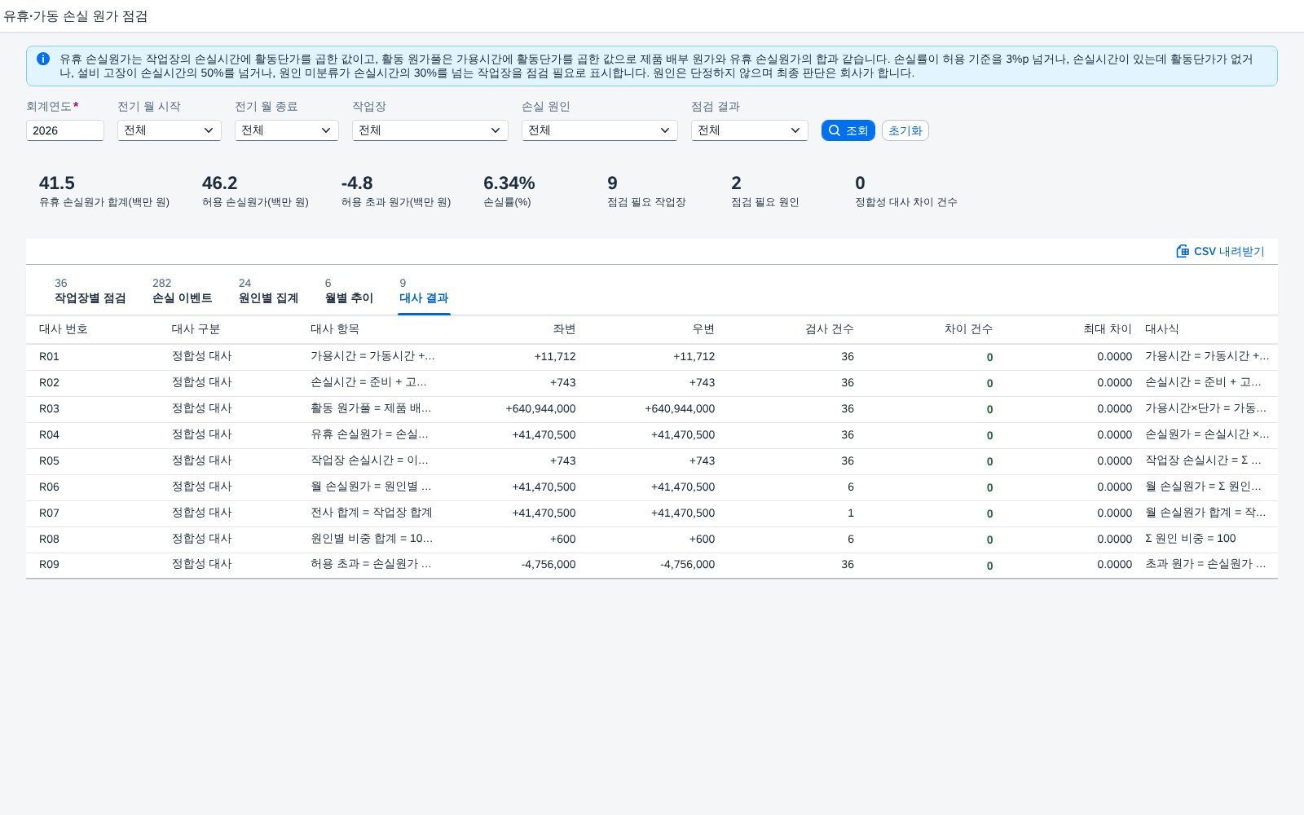
Task: Click the 회계연도 input field showing 2026
Action: point(65,130)
